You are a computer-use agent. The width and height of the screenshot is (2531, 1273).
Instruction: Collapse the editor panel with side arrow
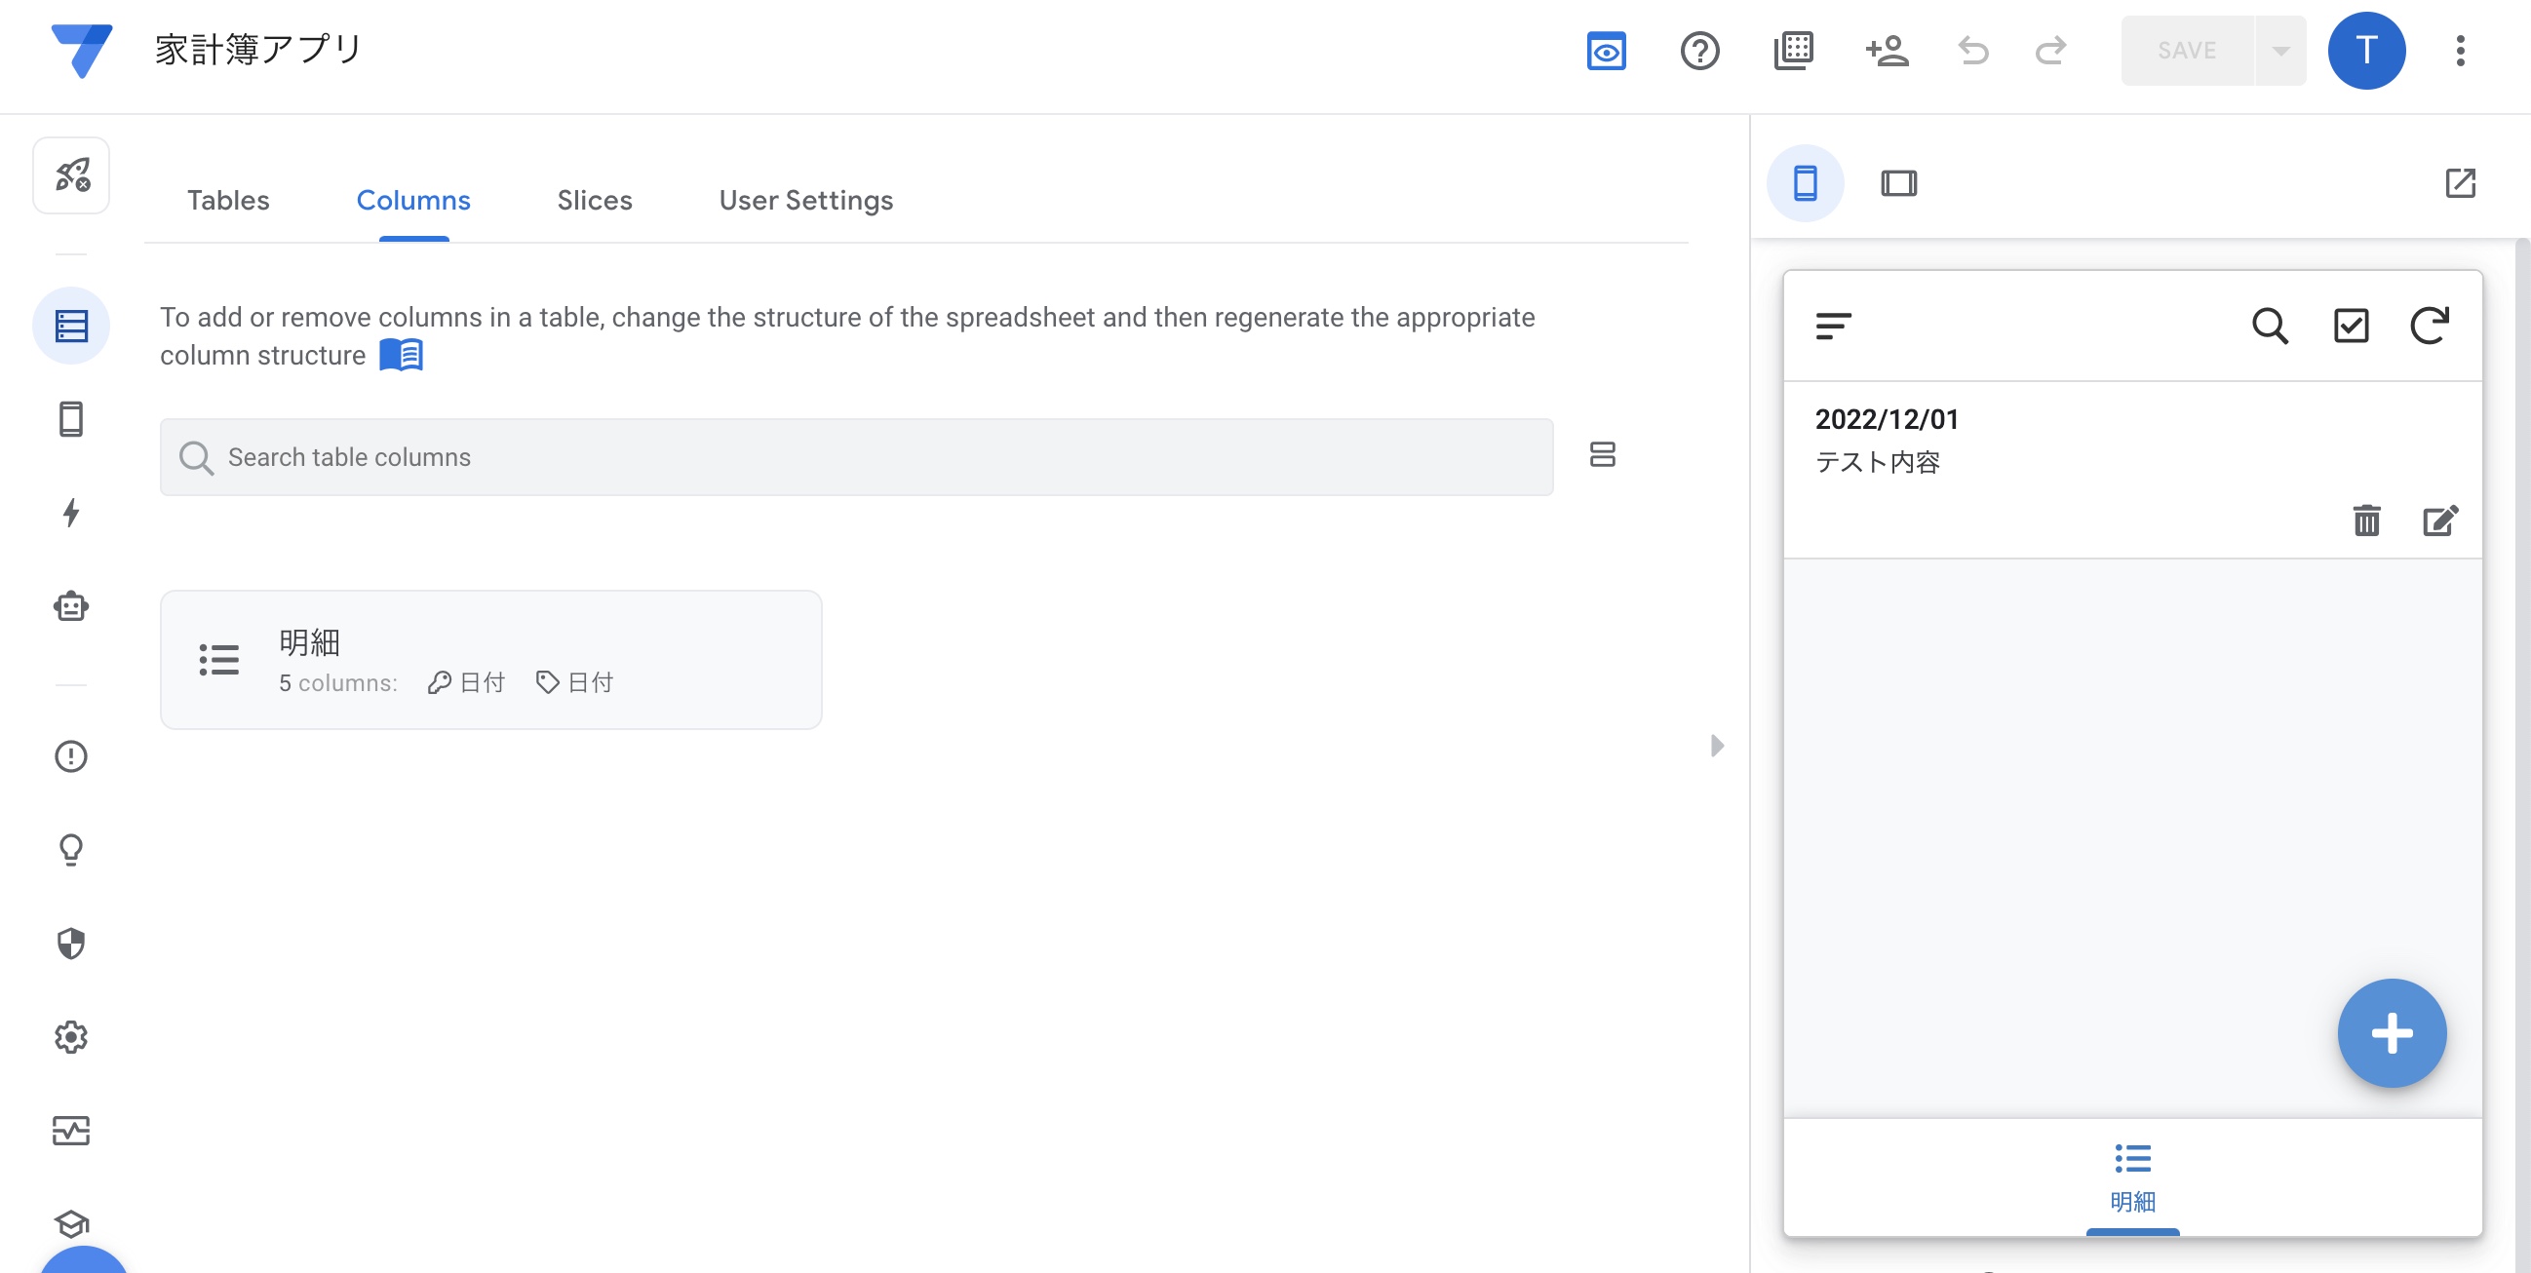[1717, 745]
